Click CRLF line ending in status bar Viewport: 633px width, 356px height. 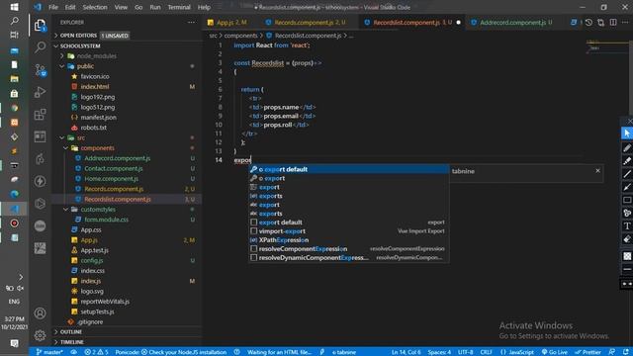[486, 352]
